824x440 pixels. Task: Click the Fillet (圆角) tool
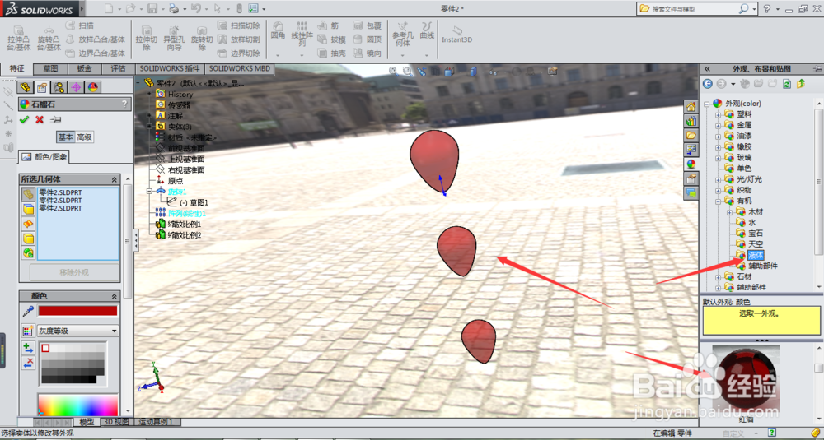[278, 31]
